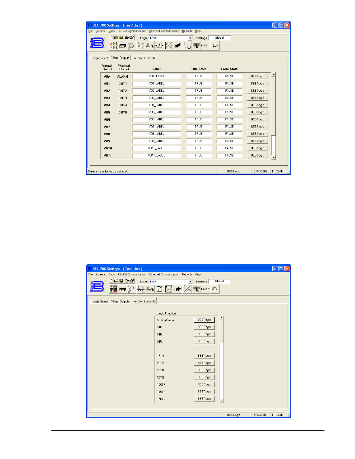Click the logic gate icon in the Function Elements window
This screenshot has width=355, height=459.
[x=215, y=289]
